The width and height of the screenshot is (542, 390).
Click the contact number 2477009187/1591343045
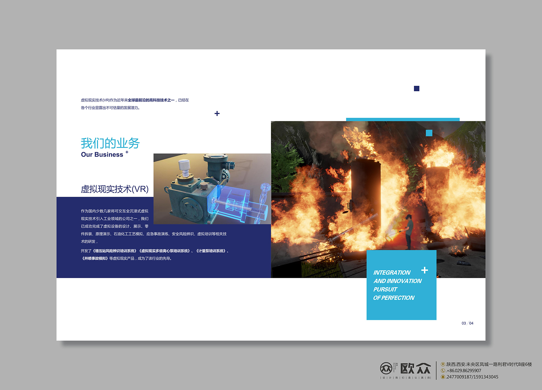point(472,377)
